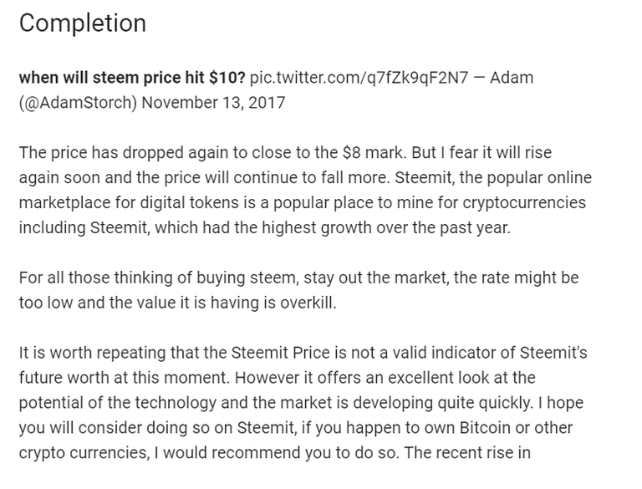Click the line starting 'including Steemit, which had'
Screen dimensions: 642x489
pos(264,227)
